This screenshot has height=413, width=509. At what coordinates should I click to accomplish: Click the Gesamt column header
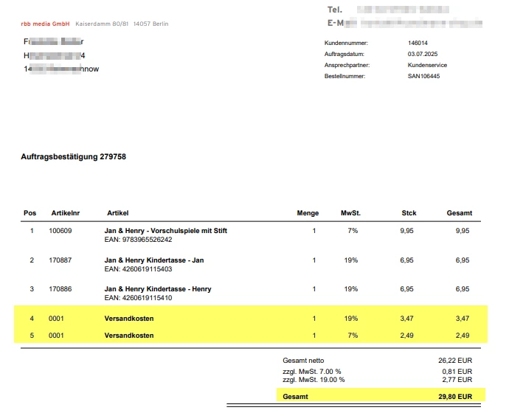click(x=460, y=213)
